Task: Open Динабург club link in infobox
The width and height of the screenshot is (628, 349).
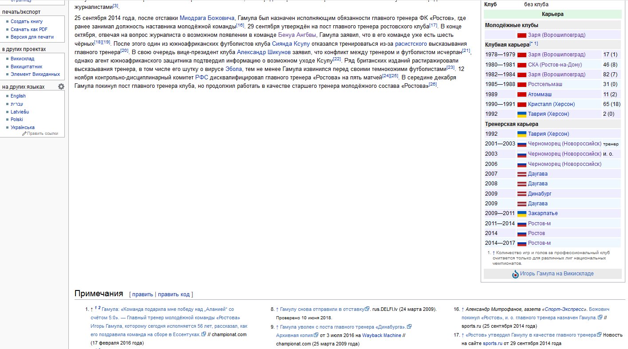Action: click(540, 194)
